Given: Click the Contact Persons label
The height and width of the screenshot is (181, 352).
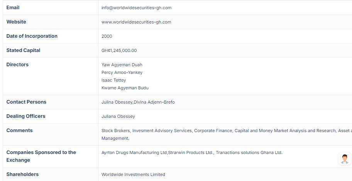Looking at the screenshot, I should tap(26, 102).
